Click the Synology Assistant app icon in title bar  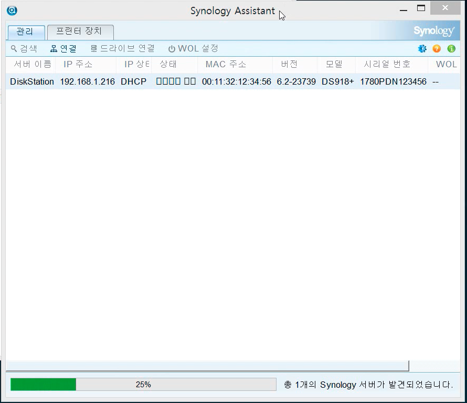point(12,11)
